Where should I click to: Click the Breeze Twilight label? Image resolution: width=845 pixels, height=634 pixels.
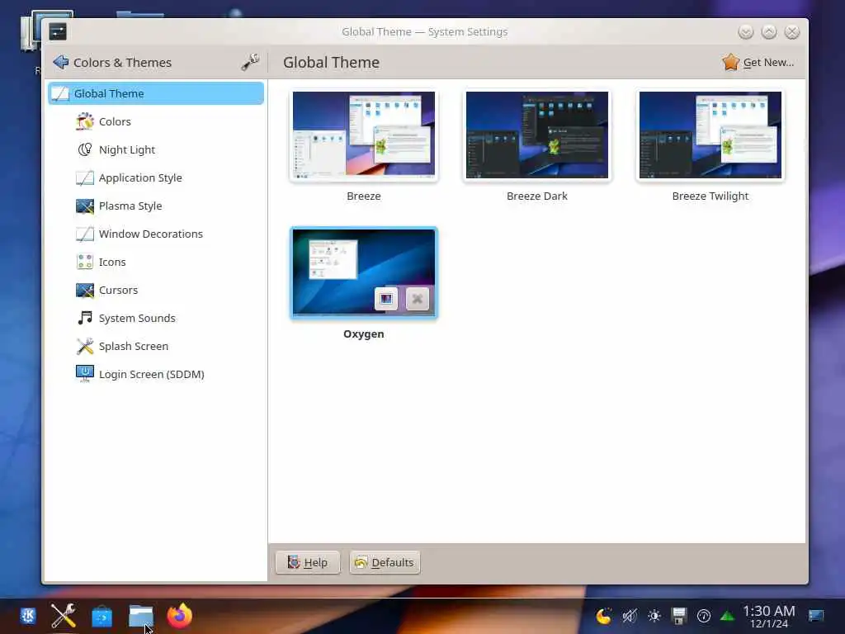point(710,196)
